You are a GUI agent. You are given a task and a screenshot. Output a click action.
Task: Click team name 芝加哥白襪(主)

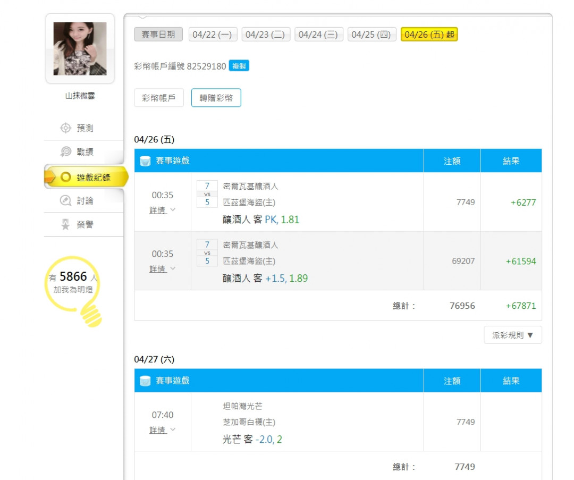point(249,422)
